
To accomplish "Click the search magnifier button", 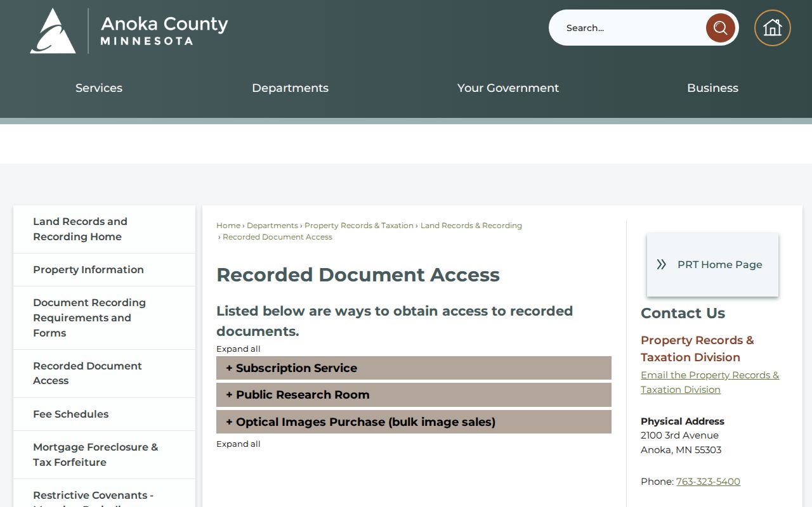I will [x=721, y=28].
